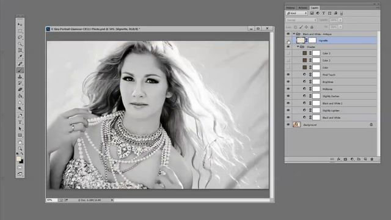Collapse the Shades group
The width and height of the screenshot is (391, 220).
[x=298, y=46]
